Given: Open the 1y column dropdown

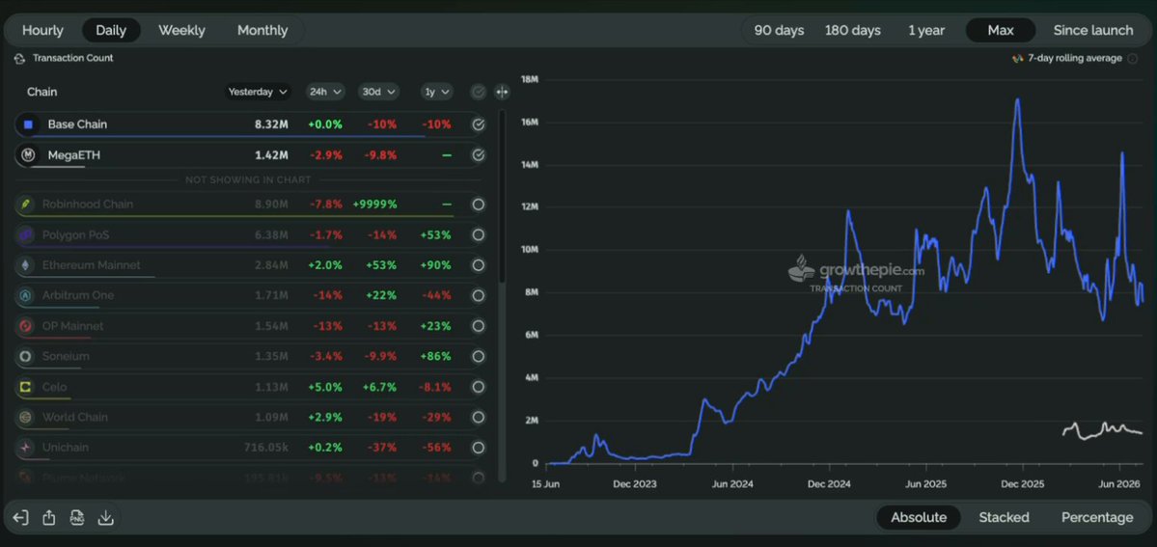Looking at the screenshot, I should tap(436, 92).
